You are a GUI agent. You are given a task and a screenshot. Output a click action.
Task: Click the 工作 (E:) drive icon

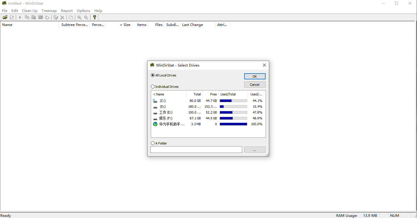[x=155, y=112]
